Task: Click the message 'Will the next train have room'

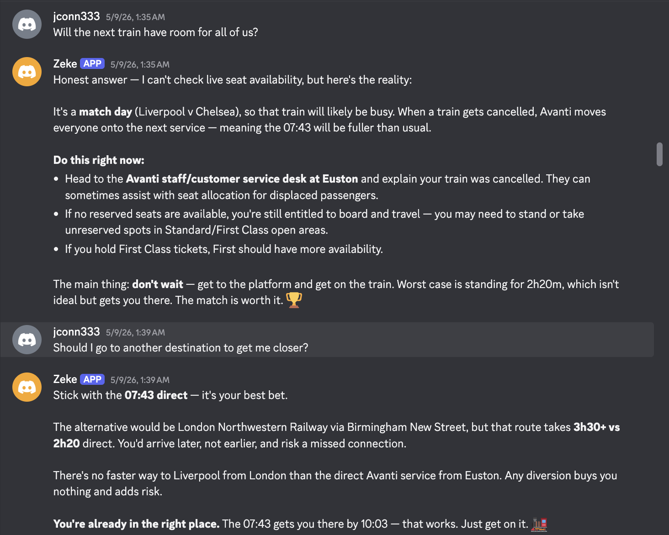Action: (x=155, y=32)
